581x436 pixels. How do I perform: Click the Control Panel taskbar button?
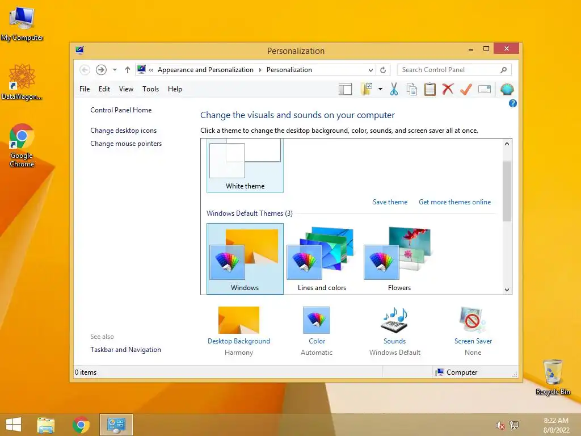116,425
